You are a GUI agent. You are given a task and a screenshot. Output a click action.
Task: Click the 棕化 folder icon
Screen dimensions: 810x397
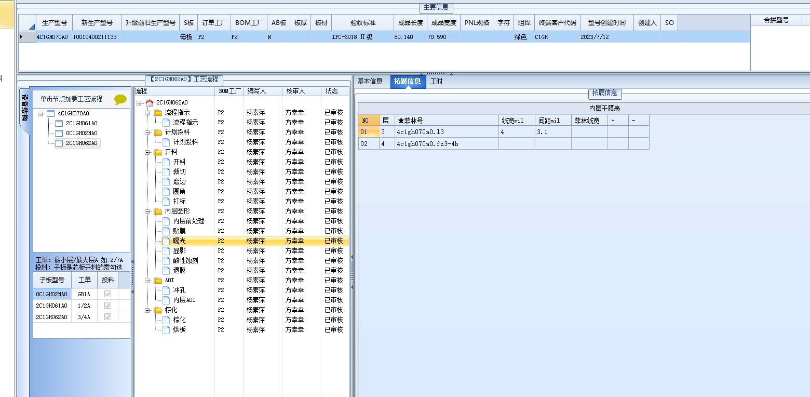coord(158,310)
